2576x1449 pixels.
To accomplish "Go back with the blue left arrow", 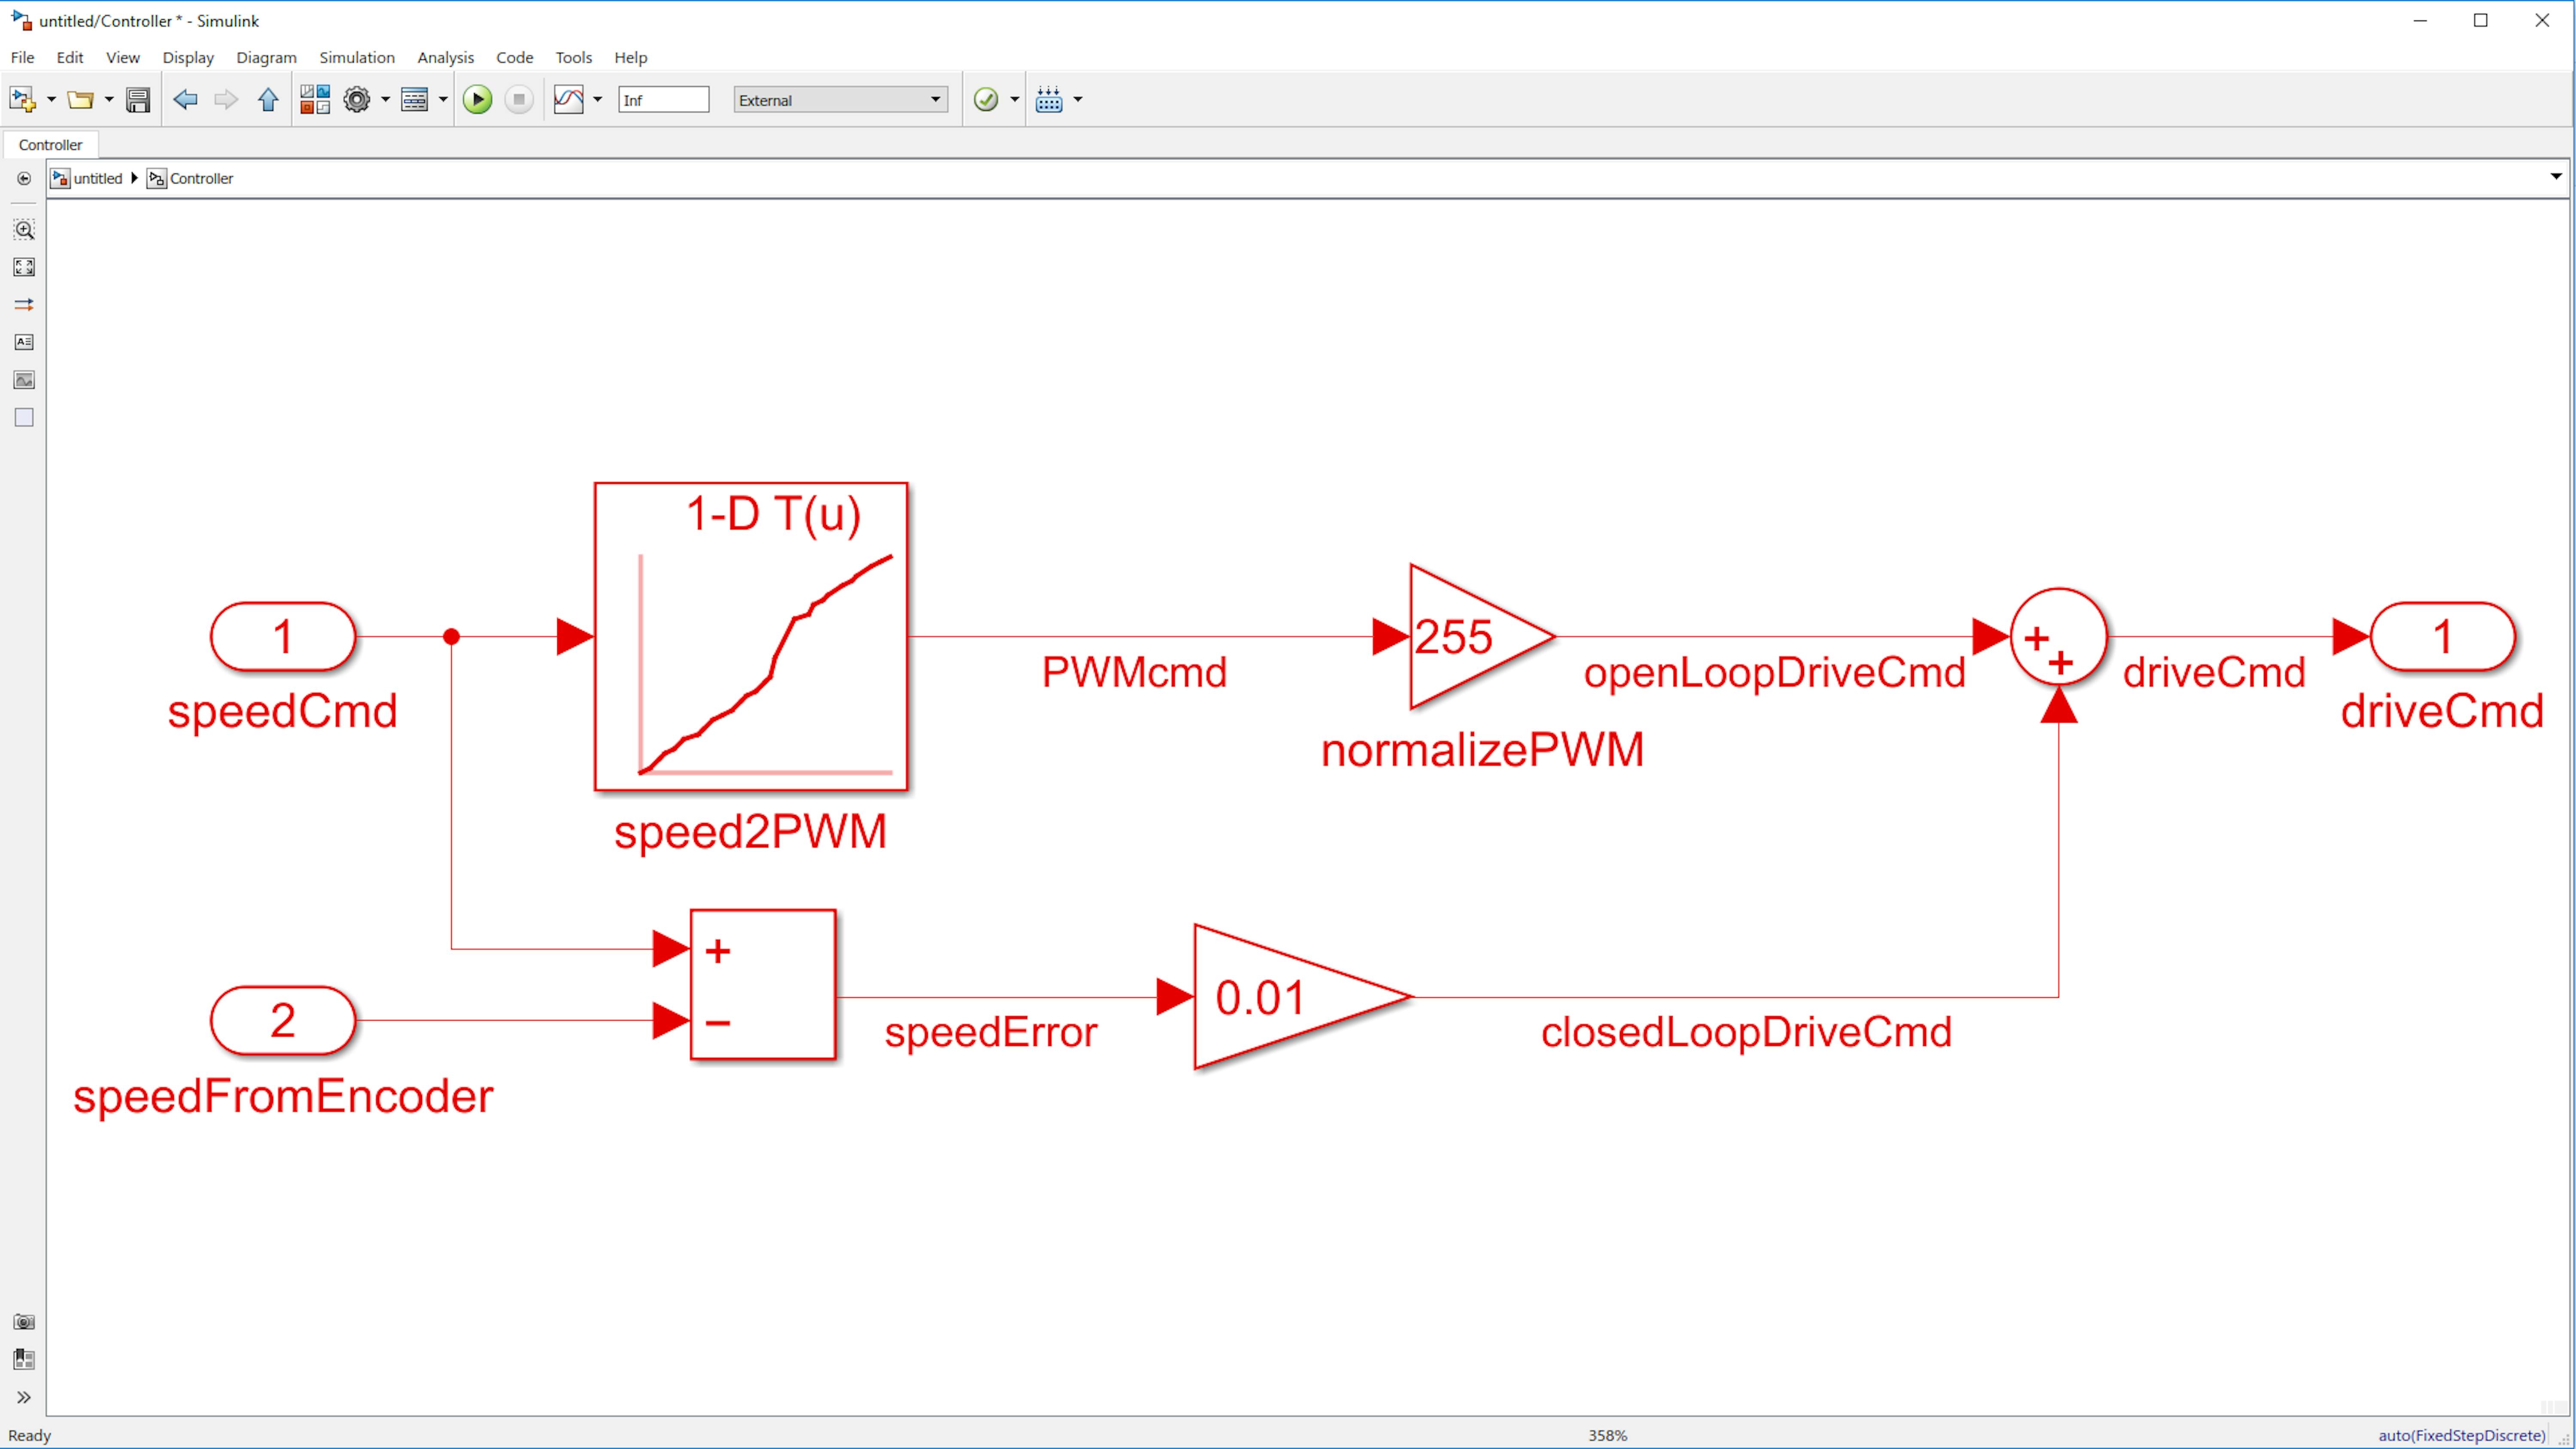I will click(185, 99).
